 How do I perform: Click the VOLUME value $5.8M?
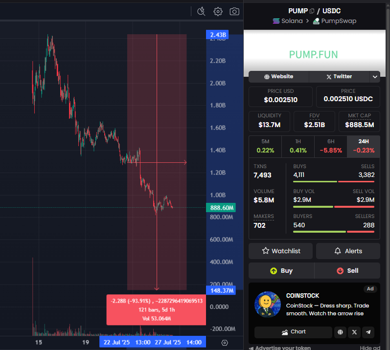pos(264,200)
